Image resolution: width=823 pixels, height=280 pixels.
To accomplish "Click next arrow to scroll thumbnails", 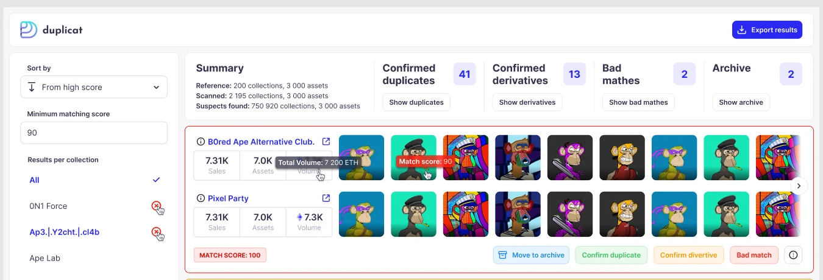I will tap(799, 186).
